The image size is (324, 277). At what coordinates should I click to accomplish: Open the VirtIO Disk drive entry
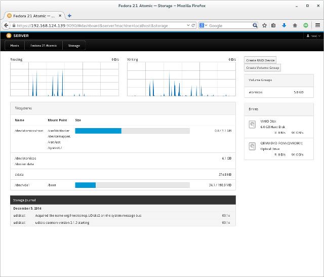click(279, 127)
